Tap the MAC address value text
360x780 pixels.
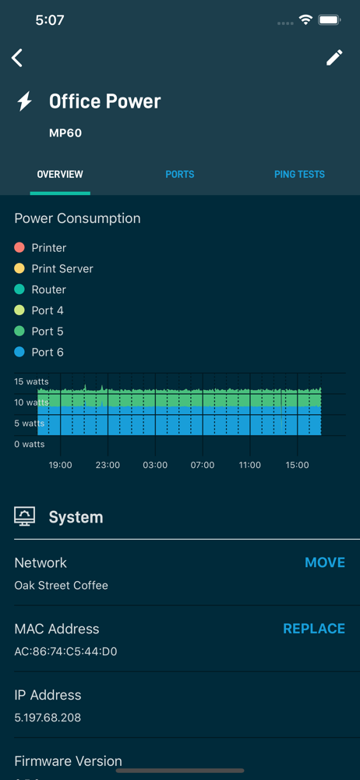pyautogui.click(x=65, y=651)
